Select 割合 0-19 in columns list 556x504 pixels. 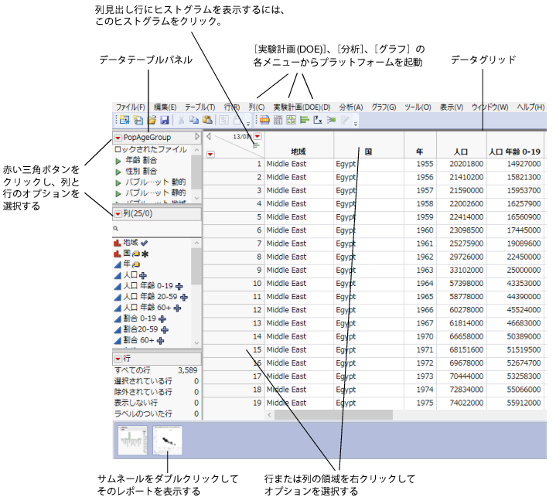pos(139,319)
